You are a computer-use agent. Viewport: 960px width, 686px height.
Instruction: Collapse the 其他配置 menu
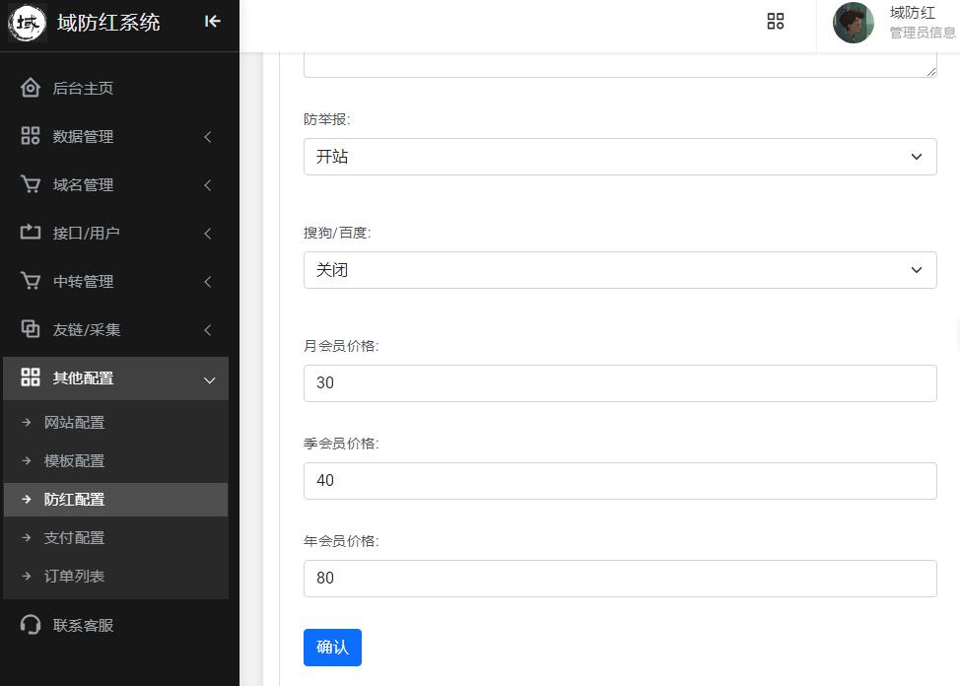(x=116, y=378)
